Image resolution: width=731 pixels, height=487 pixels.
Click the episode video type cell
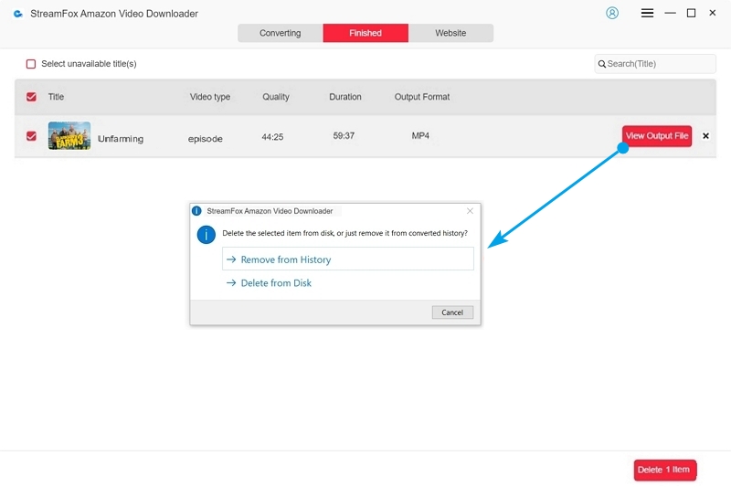(x=205, y=139)
